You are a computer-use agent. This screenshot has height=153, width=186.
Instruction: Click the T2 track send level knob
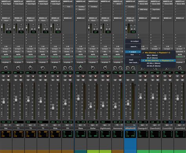click(33, 25)
